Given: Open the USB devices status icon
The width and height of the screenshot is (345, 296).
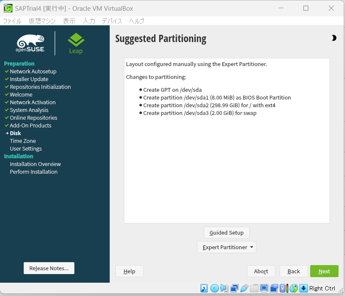Looking at the screenshot, I should click(244, 288).
